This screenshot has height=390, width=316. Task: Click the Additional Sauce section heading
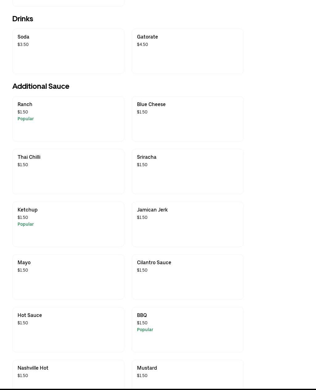[x=41, y=86]
